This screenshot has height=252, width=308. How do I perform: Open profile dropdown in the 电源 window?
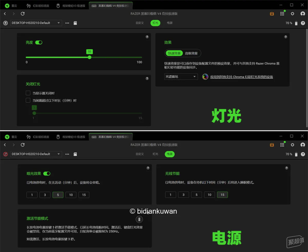click(36, 154)
